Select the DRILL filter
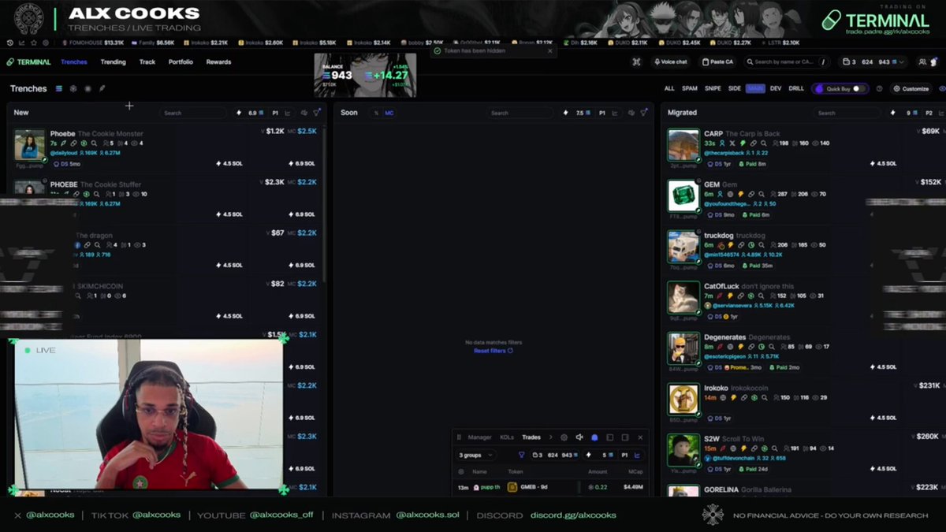Viewport: 946px width, 532px height. point(796,88)
